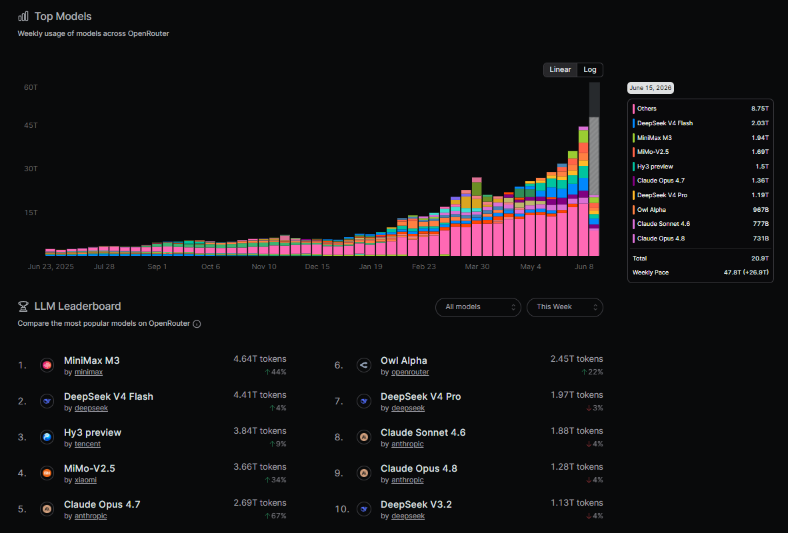
Task: Click the MiMo-V2.5 xiaomi logo
Action: coord(47,473)
